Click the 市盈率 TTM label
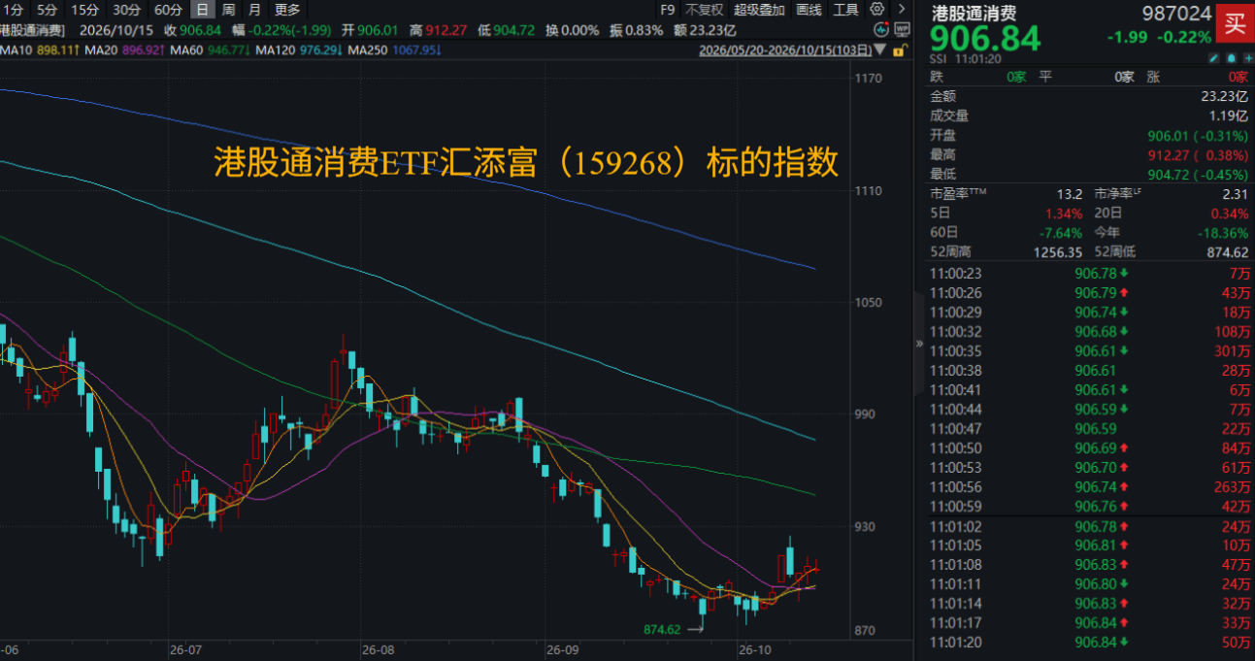1255x661 pixels. 959,193
